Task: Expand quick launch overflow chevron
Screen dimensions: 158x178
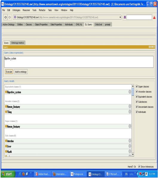Action: [x=31, y=173]
